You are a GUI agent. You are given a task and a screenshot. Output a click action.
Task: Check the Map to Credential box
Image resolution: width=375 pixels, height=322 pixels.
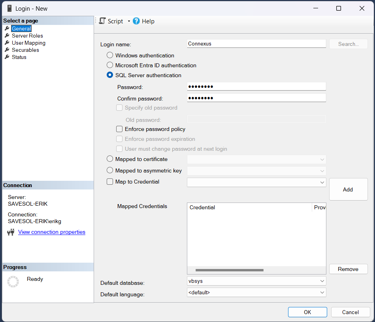pyautogui.click(x=110, y=182)
